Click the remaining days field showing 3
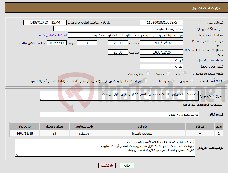The width and height of the screenshot is (228, 173). pos(87,43)
